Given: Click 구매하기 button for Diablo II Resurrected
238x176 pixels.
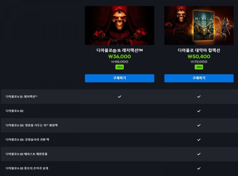Looking at the screenshot, I should (120, 78).
